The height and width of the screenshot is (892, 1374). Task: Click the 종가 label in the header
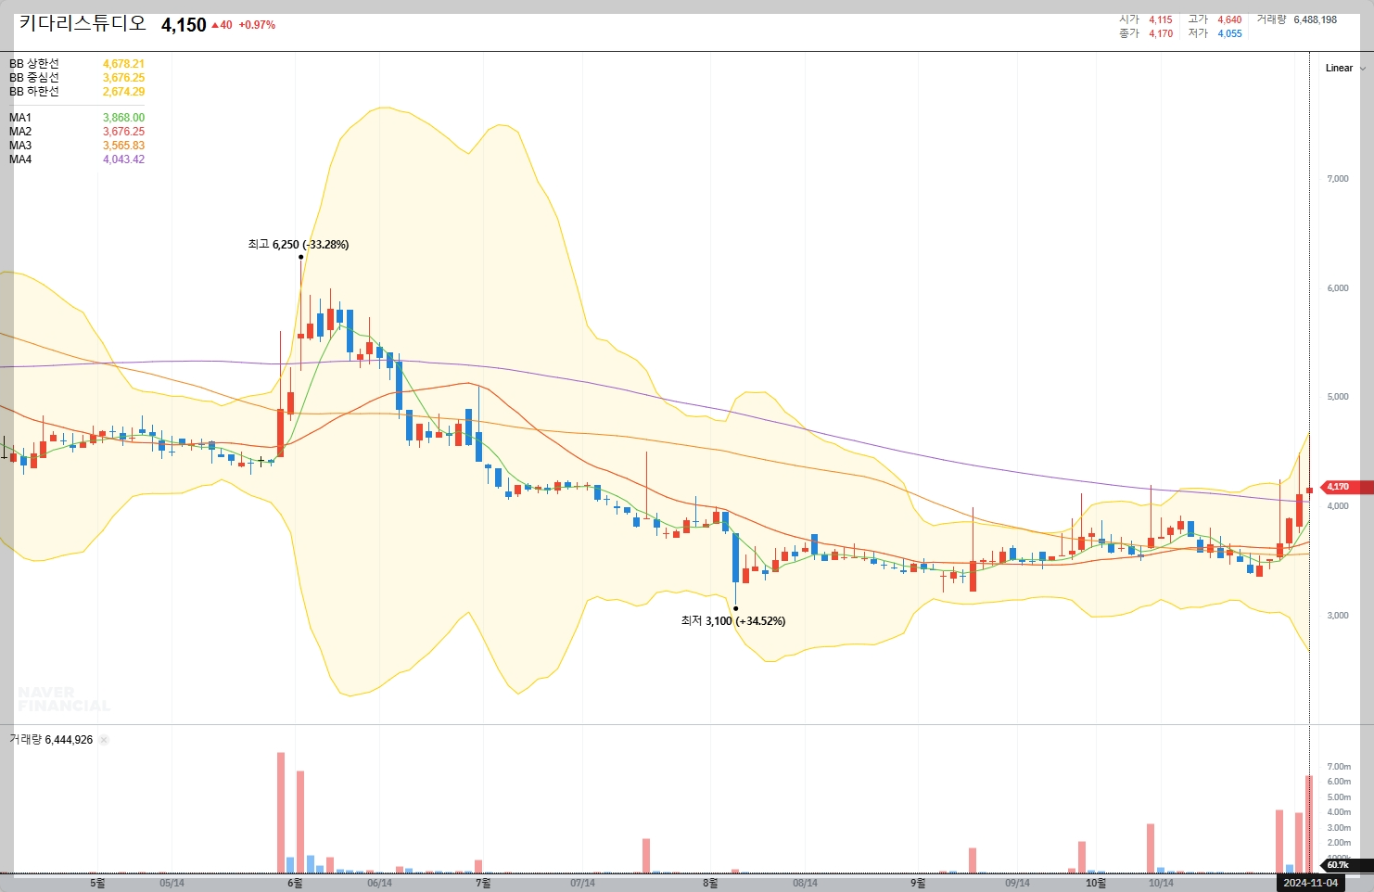1128,33
